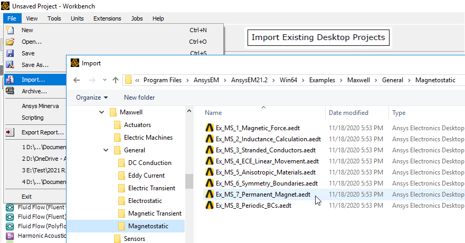Open recent file entry 3 E:\Test\2021
Viewport: 465px width, 243px height.
click(x=44, y=170)
